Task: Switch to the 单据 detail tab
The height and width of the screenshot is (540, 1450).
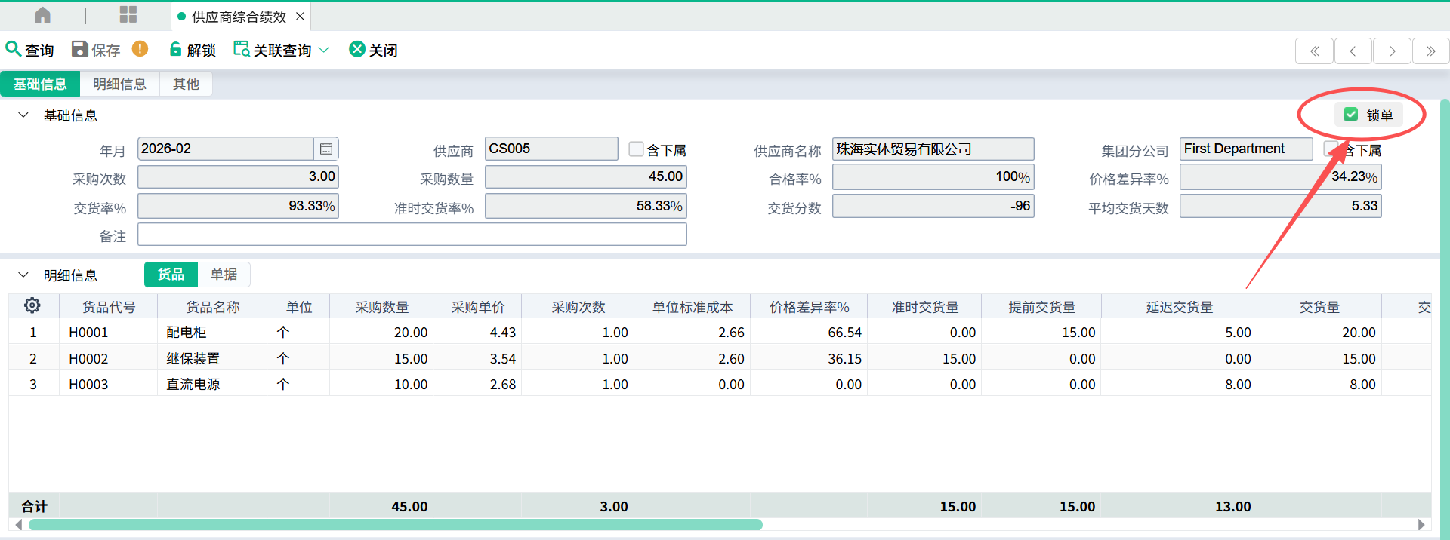Action: pos(224,275)
